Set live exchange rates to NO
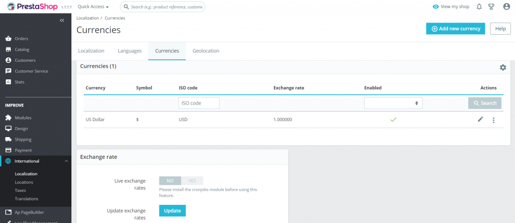 (x=170, y=181)
